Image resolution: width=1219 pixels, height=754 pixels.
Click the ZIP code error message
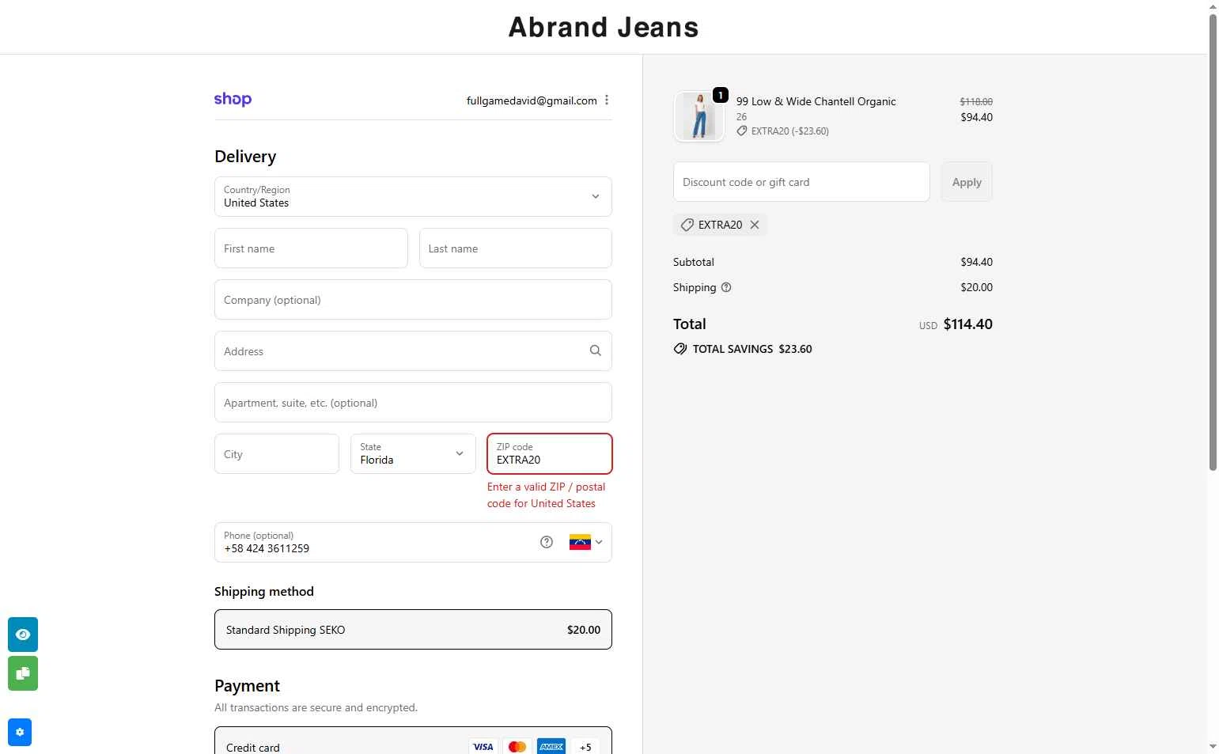click(x=547, y=495)
